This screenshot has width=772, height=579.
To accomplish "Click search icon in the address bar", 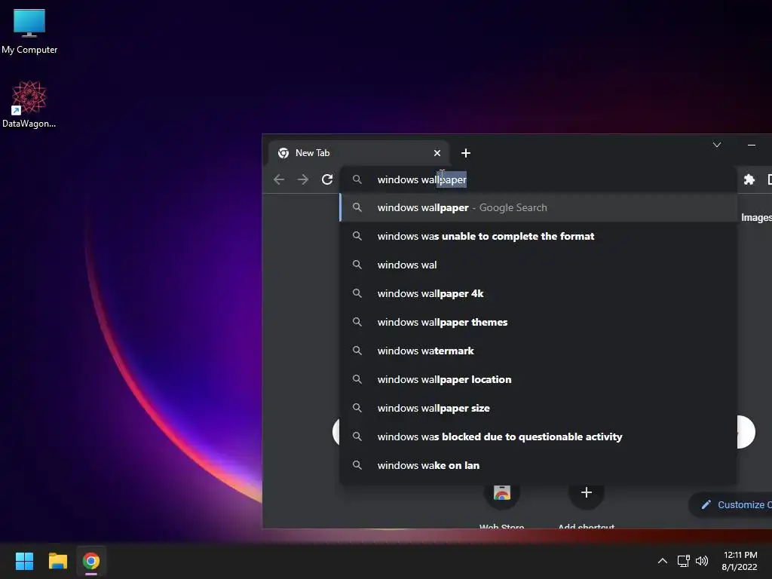I will tap(357, 179).
